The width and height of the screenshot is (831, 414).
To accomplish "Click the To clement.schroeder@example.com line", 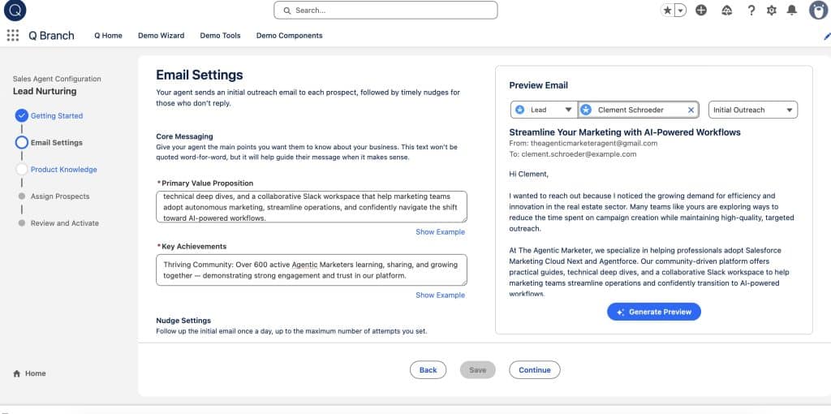I will (573, 154).
